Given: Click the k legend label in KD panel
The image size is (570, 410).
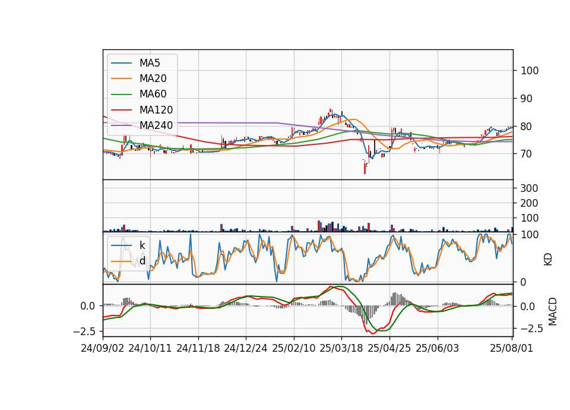Looking at the screenshot, I should pyautogui.click(x=142, y=245).
